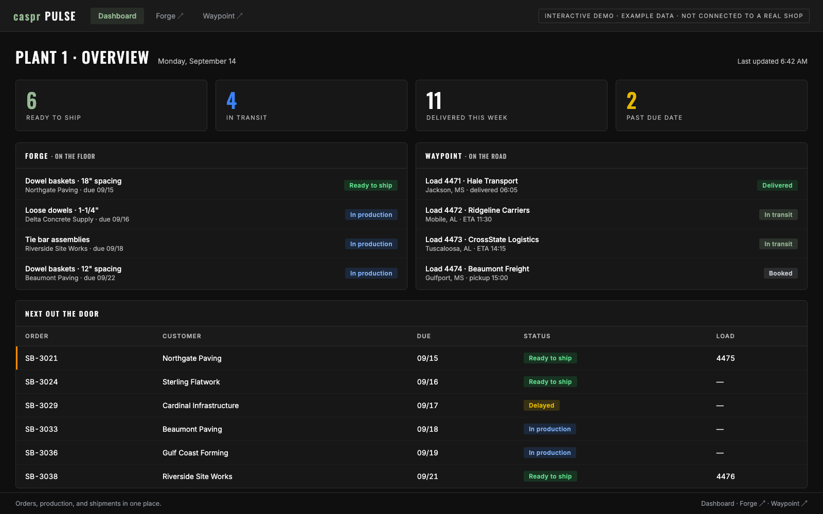This screenshot has height=514, width=823.
Task: Click In transit badge on Load 4472
Action: [778, 215]
